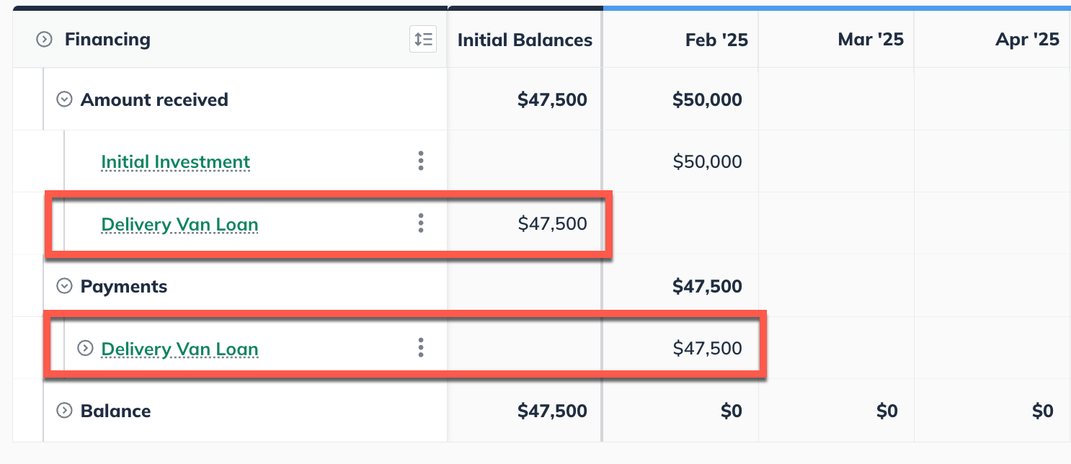The image size is (1071, 464).
Task: Expand the Delivery Van Loan payment details
Action: pos(84,348)
